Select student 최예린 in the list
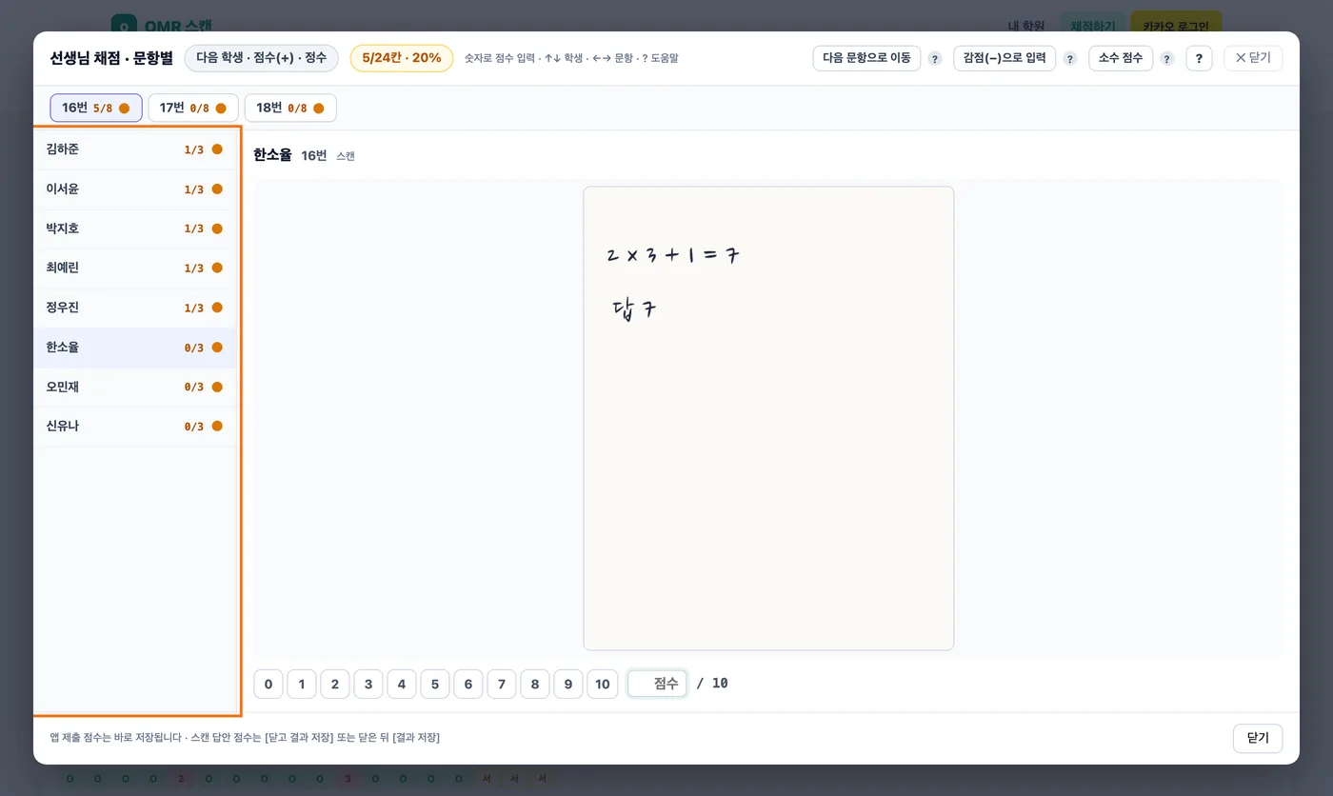Screen dimensions: 1333x796 [135, 269]
